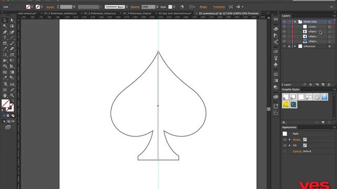Switch to 02 pen tool alternatives.ai tab
This screenshot has width=337, height=189.
point(175,13)
